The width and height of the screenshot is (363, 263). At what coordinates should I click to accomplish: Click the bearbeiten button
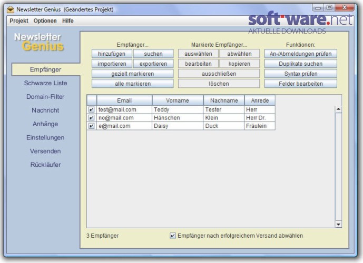[198, 64]
